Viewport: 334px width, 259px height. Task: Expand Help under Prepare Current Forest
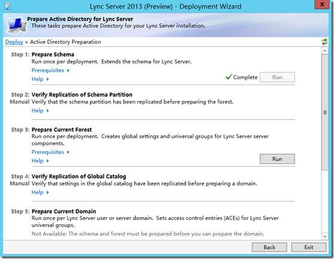tap(40, 161)
